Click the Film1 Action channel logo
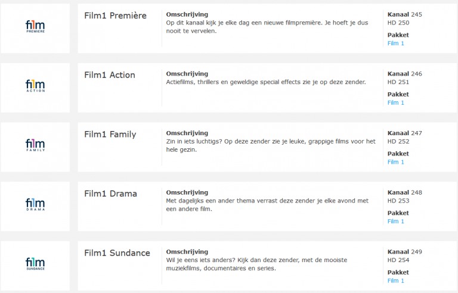 [x=35, y=86]
